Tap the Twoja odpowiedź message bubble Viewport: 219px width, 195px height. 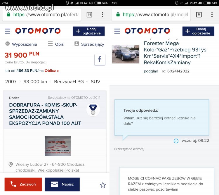[x=162, y=118]
